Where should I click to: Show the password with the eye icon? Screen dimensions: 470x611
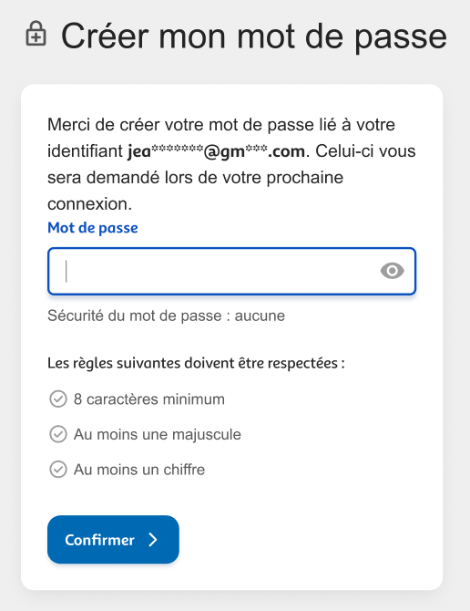[x=392, y=271]
